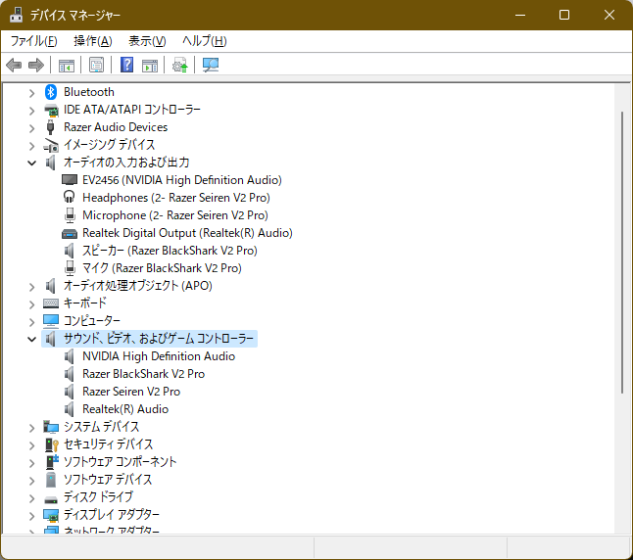Image resolution: width=633 pixels, height=560 pixels.
Task: Expand the Bluetooth node
Action: 32,93
